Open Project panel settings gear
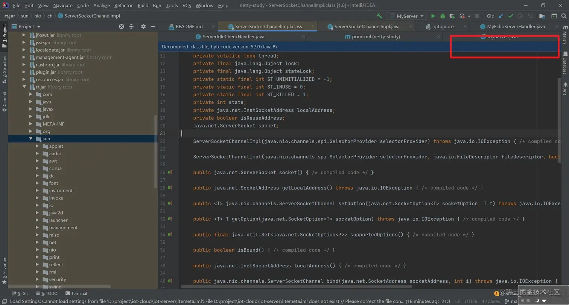Screen dimensions: 569x305 [x=143, y=26]
